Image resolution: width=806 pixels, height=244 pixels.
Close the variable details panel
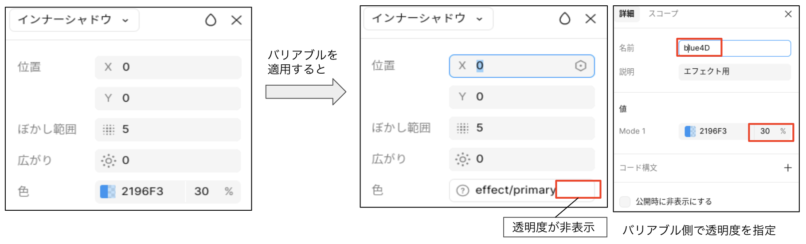tap(788, 14)
